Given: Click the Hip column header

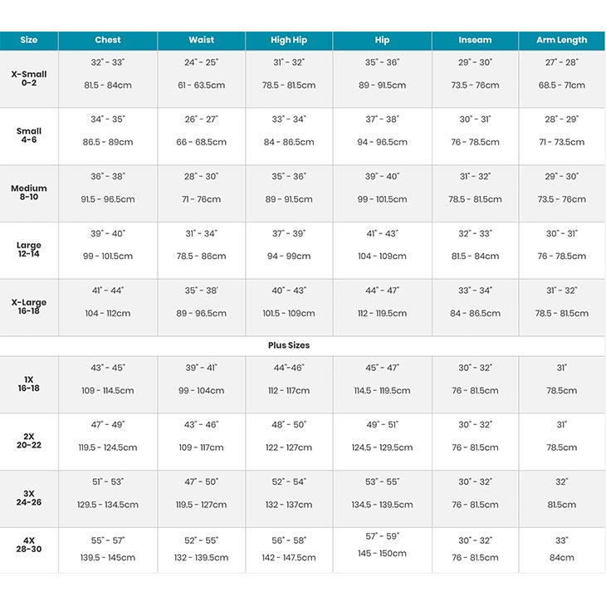Looking at the screenshot, I should 382,40.
